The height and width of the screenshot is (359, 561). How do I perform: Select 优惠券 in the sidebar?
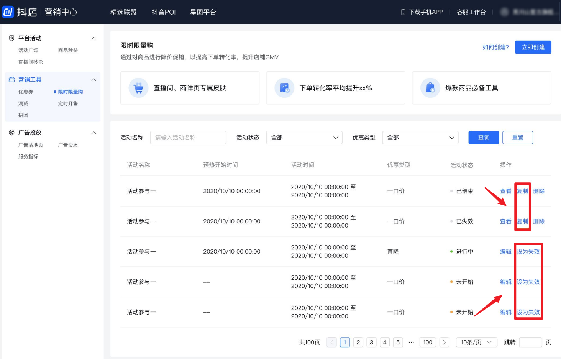pyautogui.click(x=26, y=92)
